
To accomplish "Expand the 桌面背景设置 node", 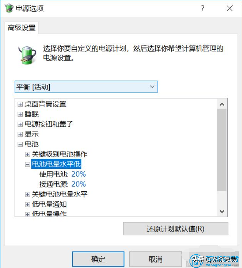I will pyautogui.click(x=20, y=104).
